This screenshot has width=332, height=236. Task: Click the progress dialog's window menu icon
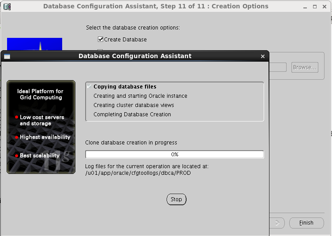(x=7, y=56)
